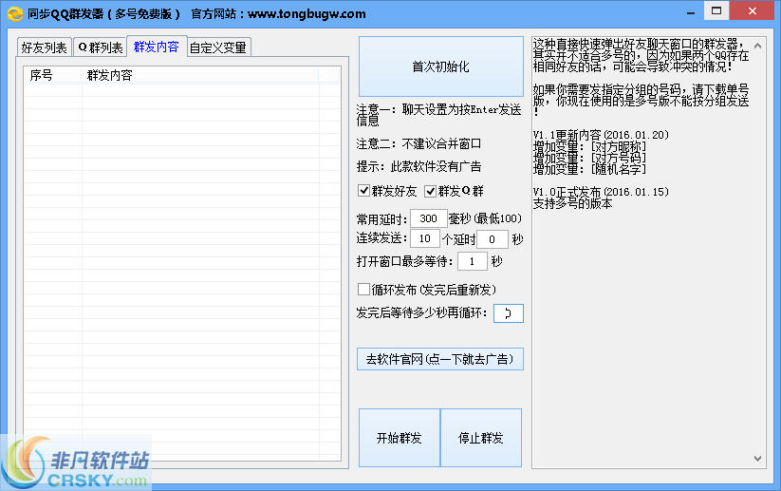Click the 个延时 seconds field showing 0
The height and width of the screenshot is (491, 781).
coord(493,239)
